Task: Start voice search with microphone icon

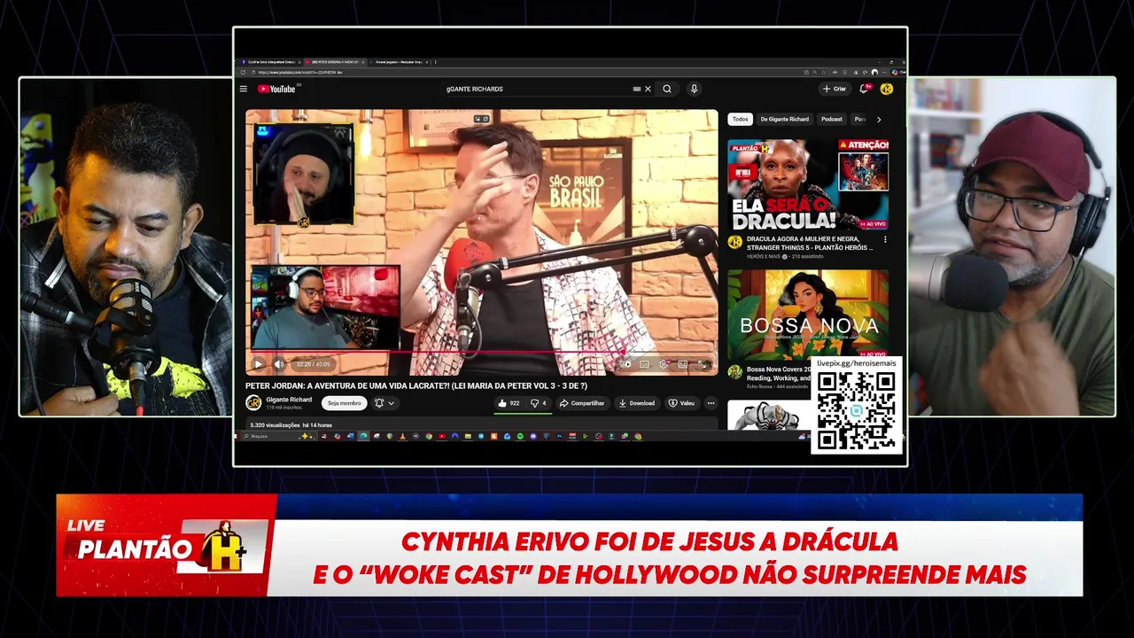Action: coord(694,89)
